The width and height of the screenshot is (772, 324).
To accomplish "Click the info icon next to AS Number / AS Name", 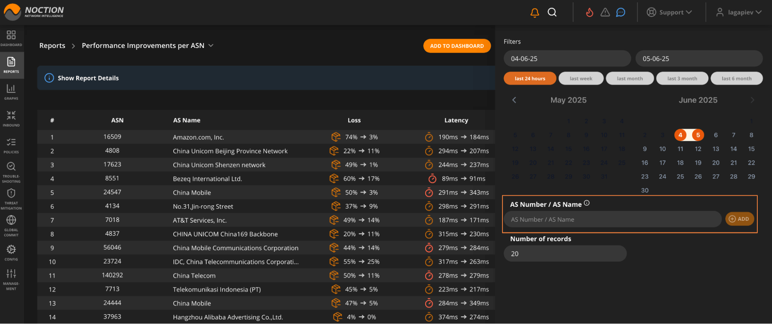I will pos(587,203).
